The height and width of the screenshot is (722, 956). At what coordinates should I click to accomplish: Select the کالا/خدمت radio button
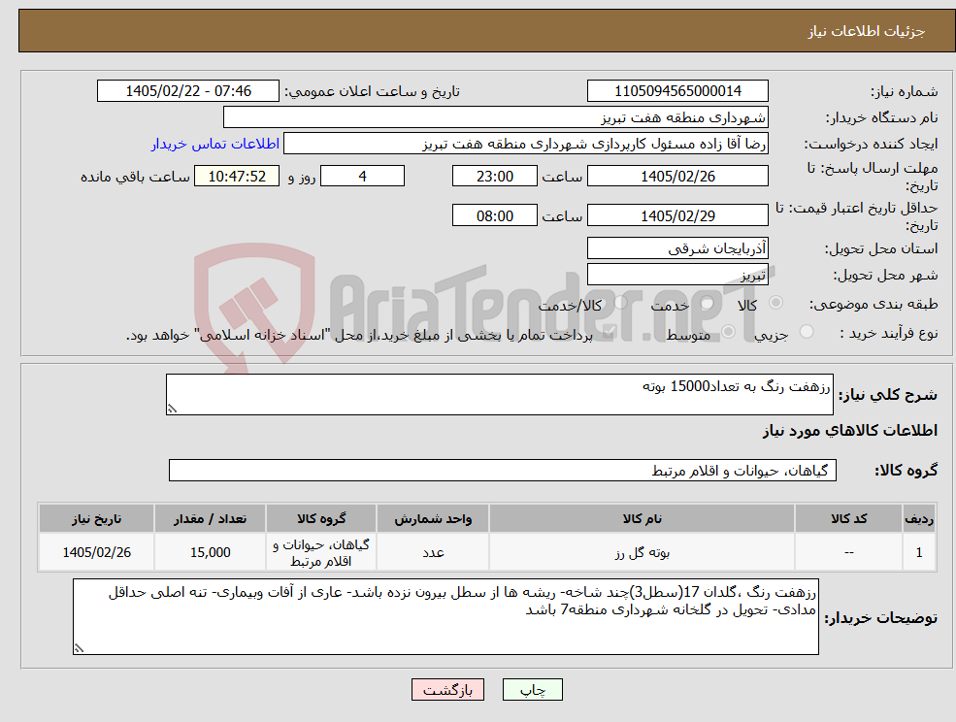pyautogui.click(x=620, y=303)
